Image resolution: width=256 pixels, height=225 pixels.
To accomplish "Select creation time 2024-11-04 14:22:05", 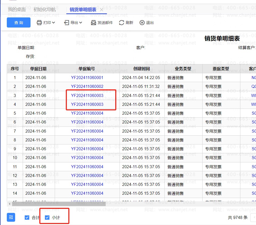I will (x=141, y=78).
